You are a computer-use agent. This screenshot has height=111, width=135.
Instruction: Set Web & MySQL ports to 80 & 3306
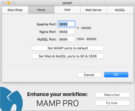tap(68, 56)
